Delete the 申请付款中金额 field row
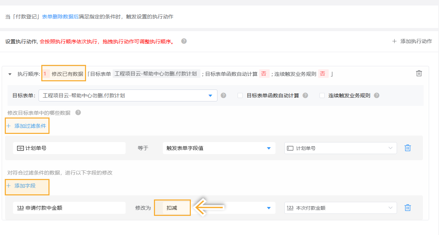This screenshot has height=235, width=439. click(x=408, y=208)
